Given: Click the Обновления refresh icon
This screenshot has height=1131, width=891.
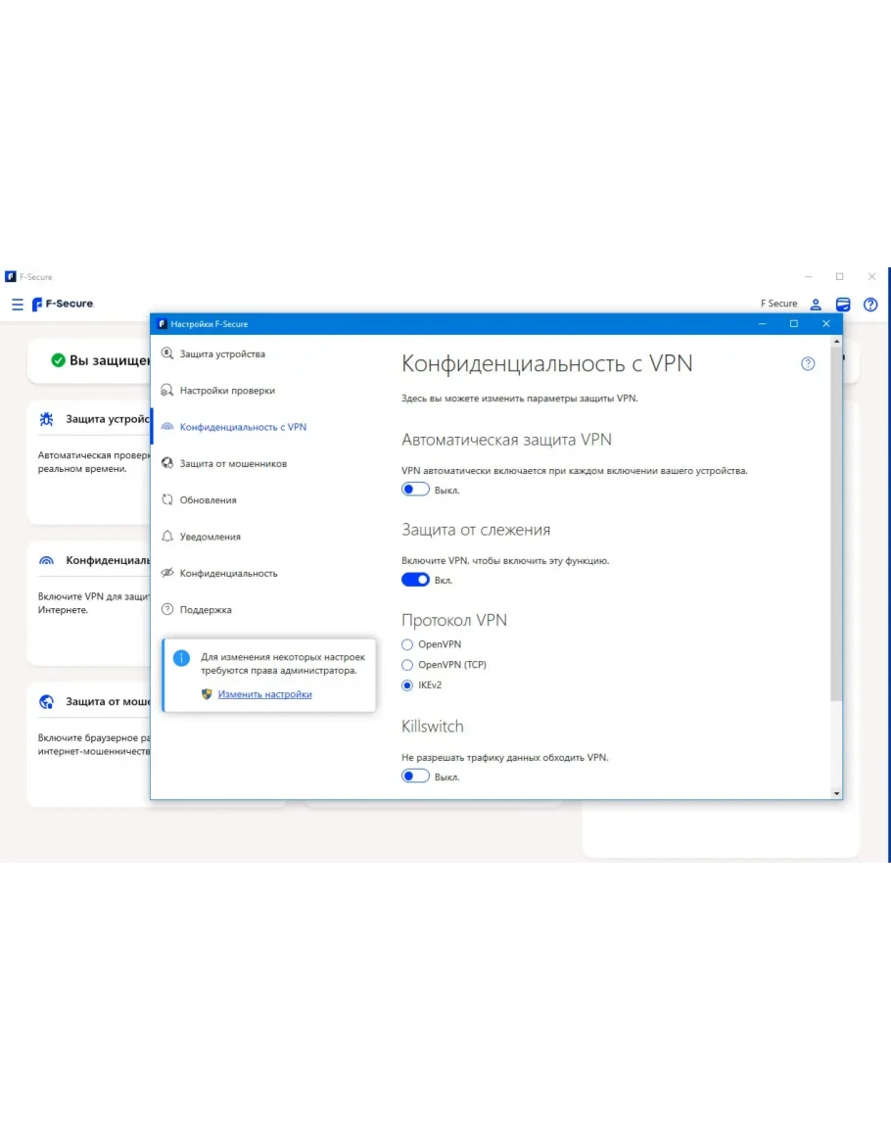Looking at the screenshot, I should point(167,500).
